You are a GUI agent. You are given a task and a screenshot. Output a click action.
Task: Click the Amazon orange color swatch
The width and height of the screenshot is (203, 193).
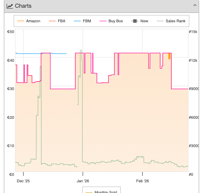tap(21, 21)
